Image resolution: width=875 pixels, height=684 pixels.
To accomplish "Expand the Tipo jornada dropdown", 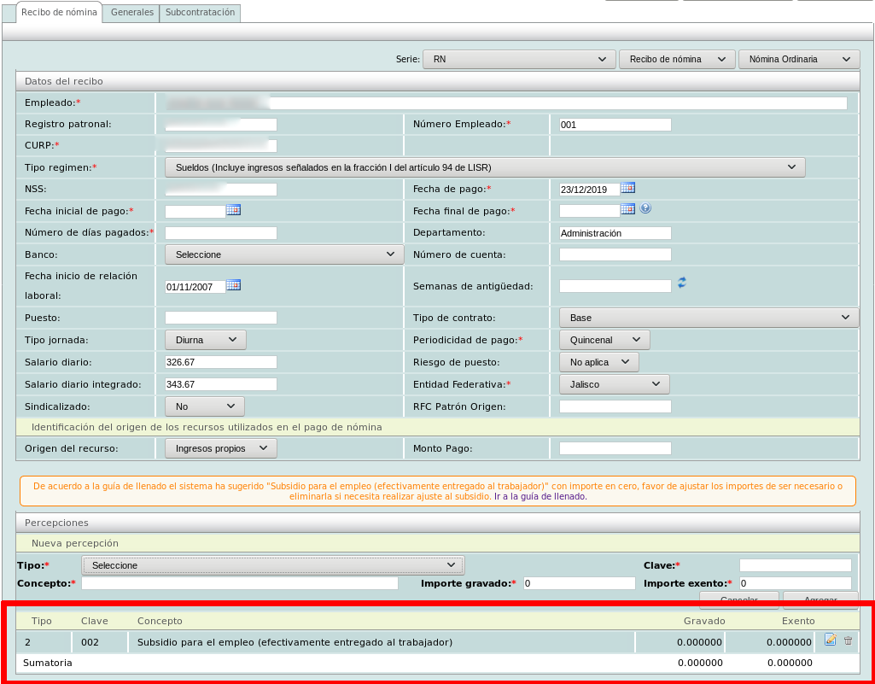I will [x=206, y=340].
